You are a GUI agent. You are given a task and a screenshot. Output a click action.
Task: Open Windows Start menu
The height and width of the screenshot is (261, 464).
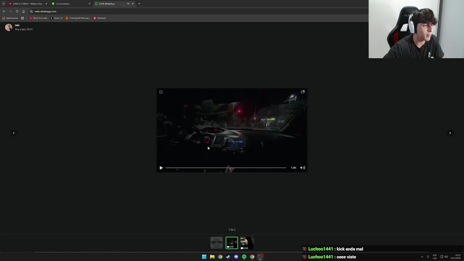pos(204,257)
